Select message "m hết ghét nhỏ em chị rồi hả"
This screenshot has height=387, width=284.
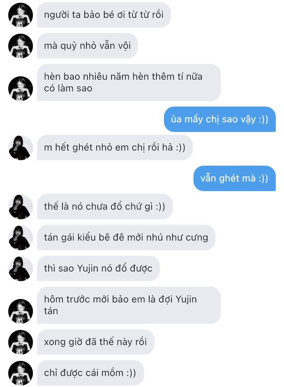click(x=115, y=147)
